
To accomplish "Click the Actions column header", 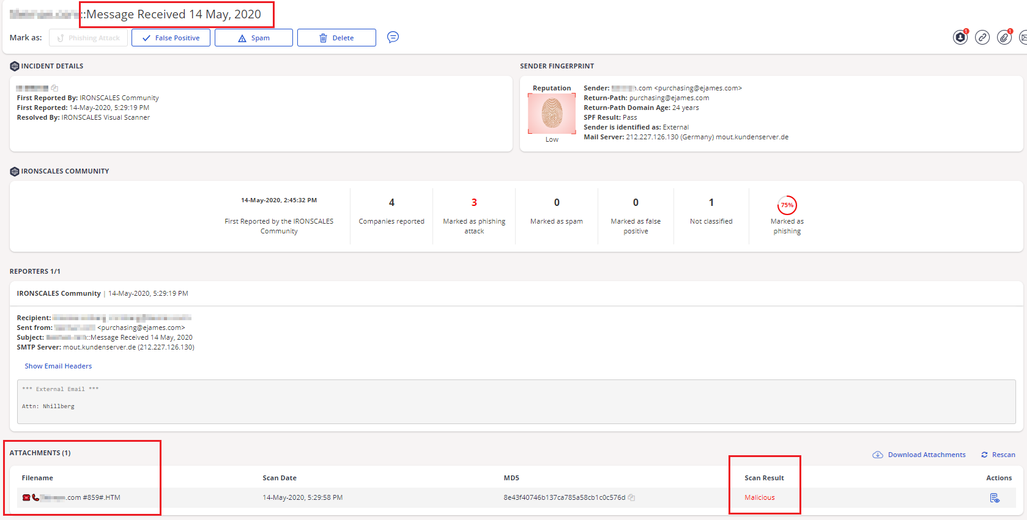I will 999,478.
